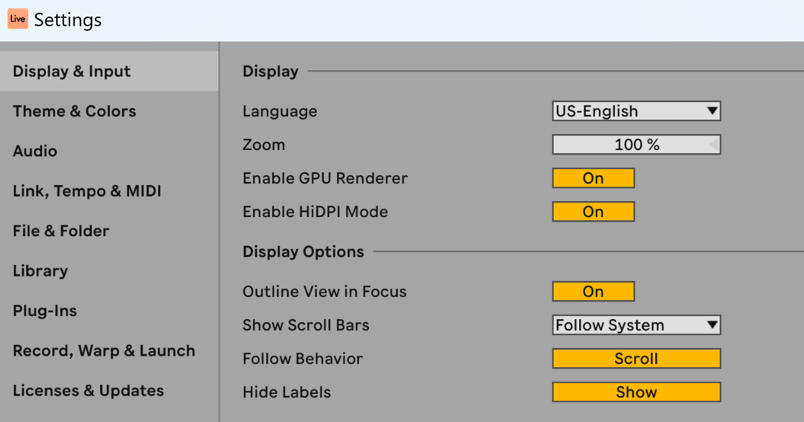Image resolution: width=804 pixels, height=422 pixels.
Task: Show the Plug-Ins settings
Action: point(45,311)
